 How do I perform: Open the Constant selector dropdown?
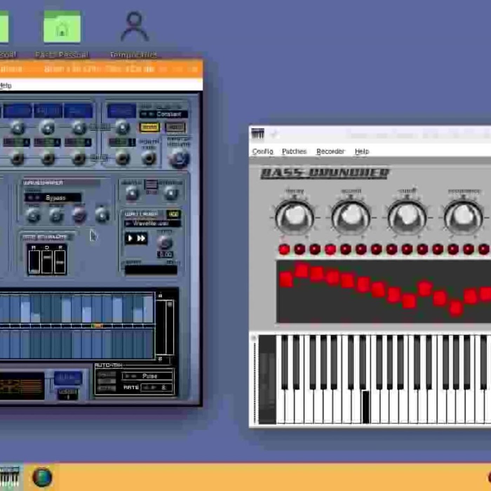coord(163,114)
